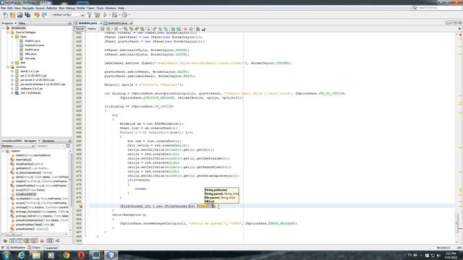Click the red Start Macro Recording icon
Viewport: 463px width, 260px height.
pyautogui.click(x=185, y=29)
